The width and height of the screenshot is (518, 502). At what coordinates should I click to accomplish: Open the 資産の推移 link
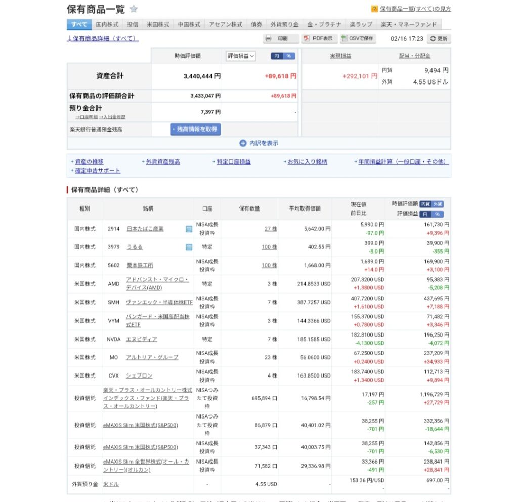click(x=89, y=162)
